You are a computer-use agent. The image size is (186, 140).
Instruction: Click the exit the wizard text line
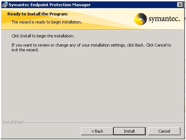coord(25,50)
